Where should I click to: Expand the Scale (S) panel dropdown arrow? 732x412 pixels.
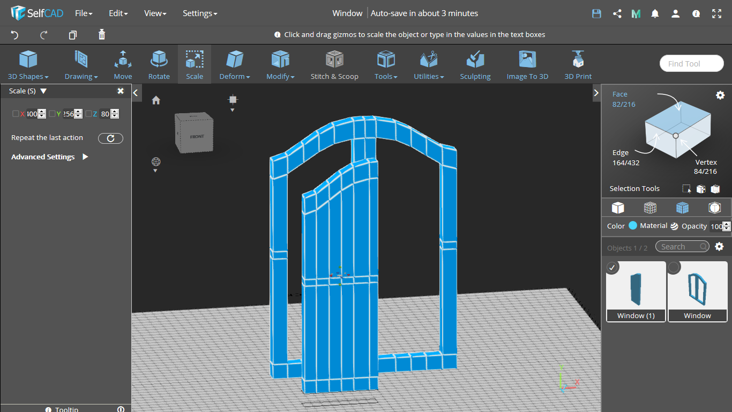tap(43, 91)
